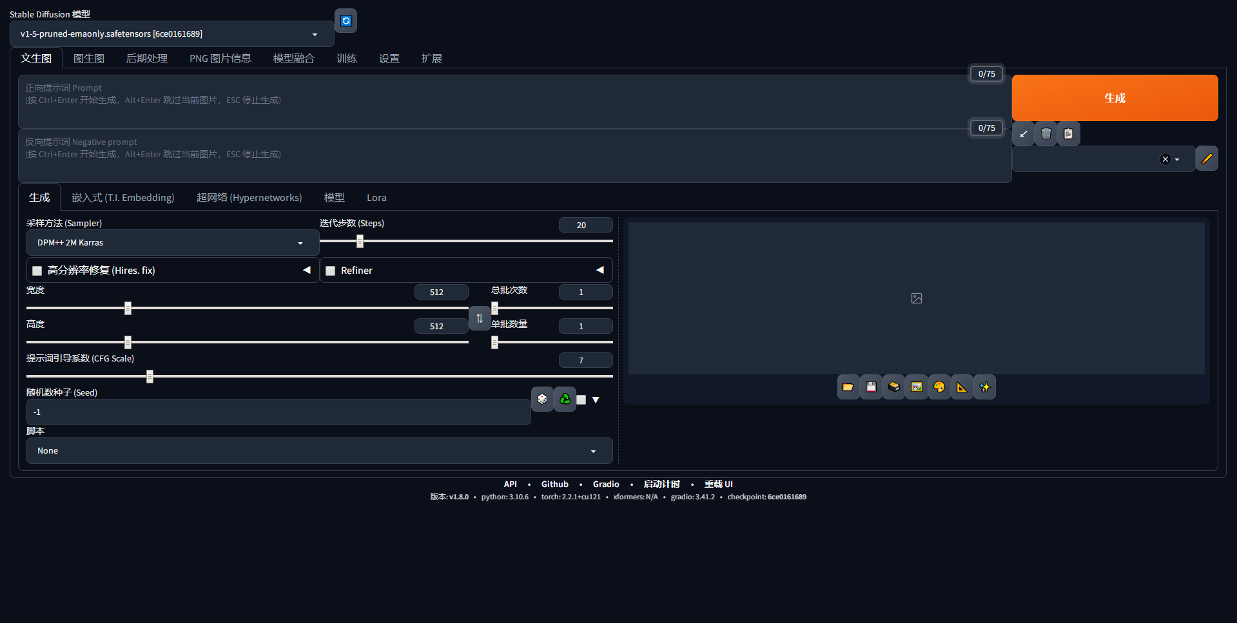Viewport: 1237px width, 623px height.
Task: Expand the extra seed options triangle
Action: (x=596, y=400)
